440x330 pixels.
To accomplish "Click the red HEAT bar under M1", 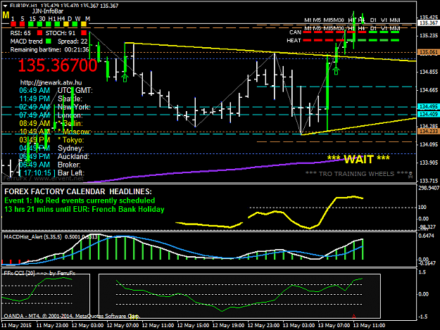I will tap(308, 40).
